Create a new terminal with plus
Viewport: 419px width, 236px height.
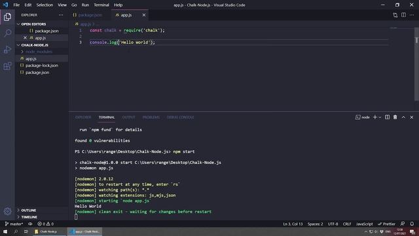375,117
